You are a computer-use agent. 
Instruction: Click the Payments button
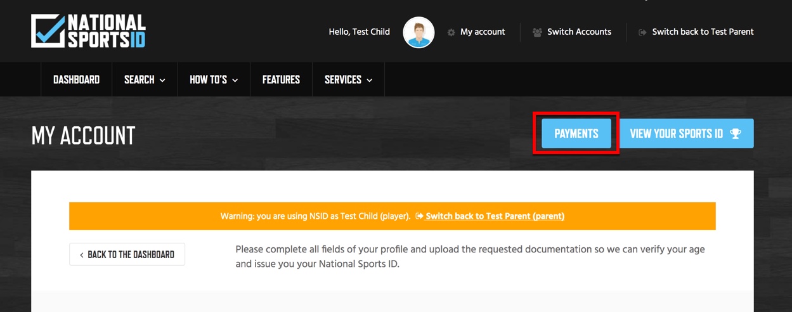coord(576,134)
